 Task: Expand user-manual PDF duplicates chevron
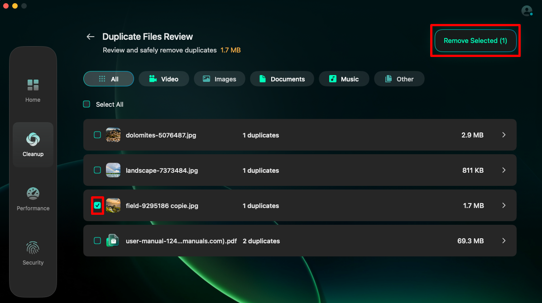[x=504, y=241]
